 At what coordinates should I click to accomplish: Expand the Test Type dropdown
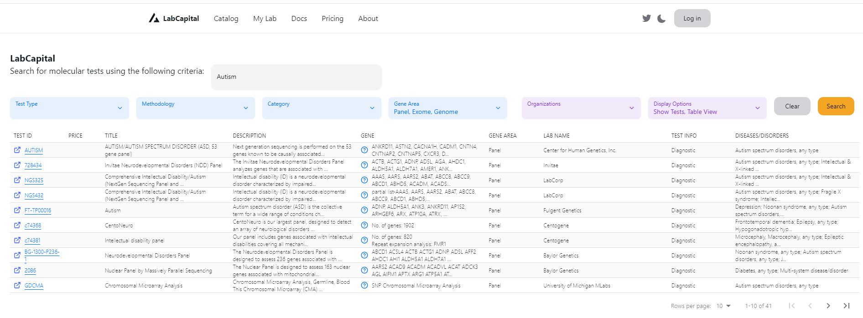coord(69,108)
